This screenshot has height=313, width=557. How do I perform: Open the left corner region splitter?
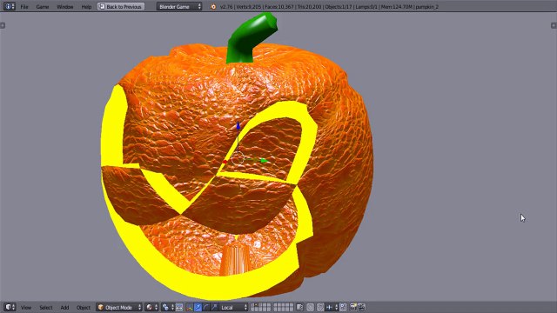point(3,25)
